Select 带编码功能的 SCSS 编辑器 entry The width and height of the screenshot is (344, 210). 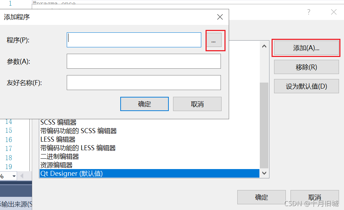[149, 131]
